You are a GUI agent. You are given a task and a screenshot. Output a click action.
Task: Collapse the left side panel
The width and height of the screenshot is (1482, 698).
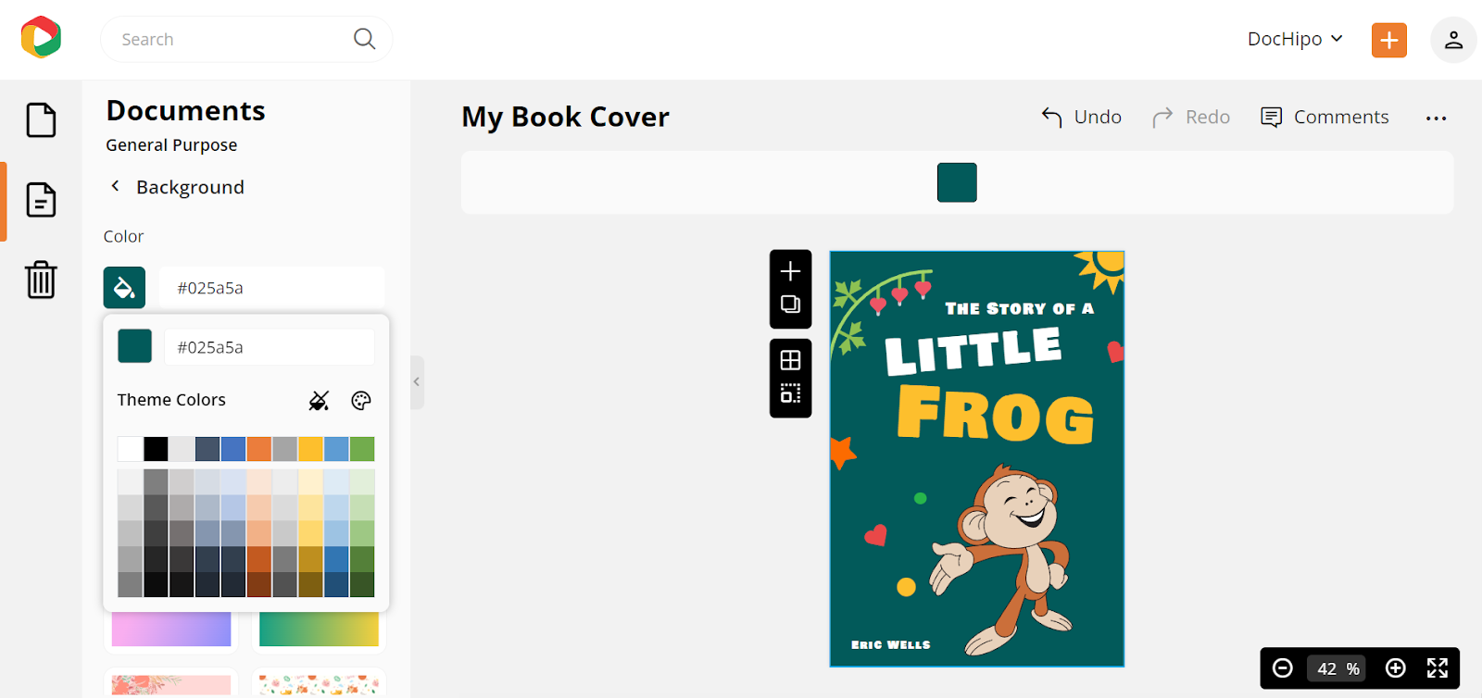(417, 381)
